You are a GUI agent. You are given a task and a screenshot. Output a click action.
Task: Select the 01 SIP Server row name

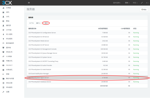39,45
